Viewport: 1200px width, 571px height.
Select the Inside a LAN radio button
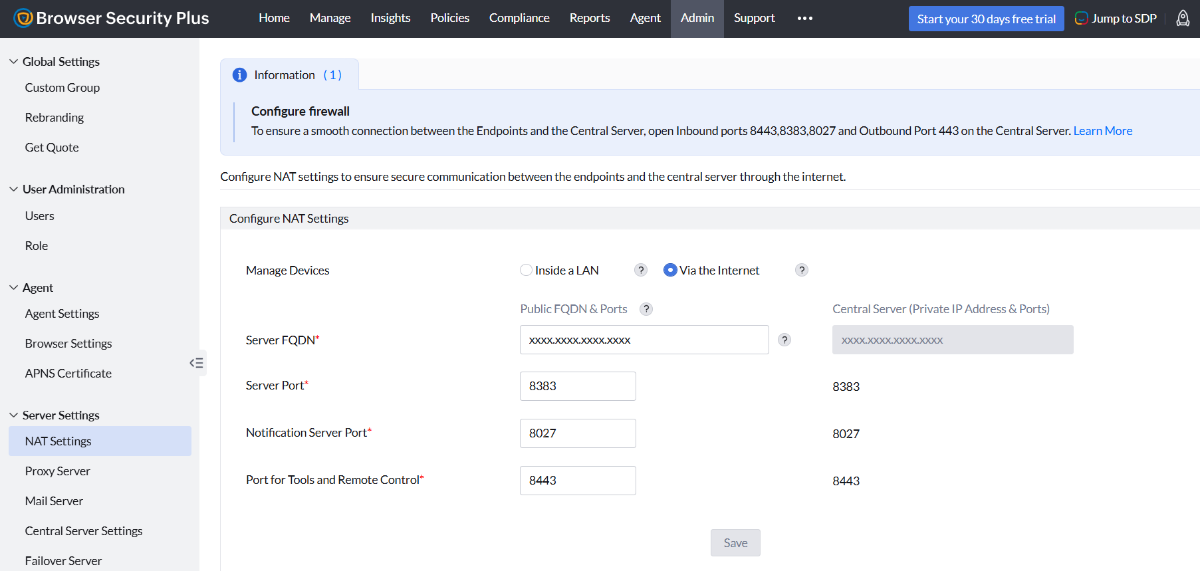click(526, 270)
